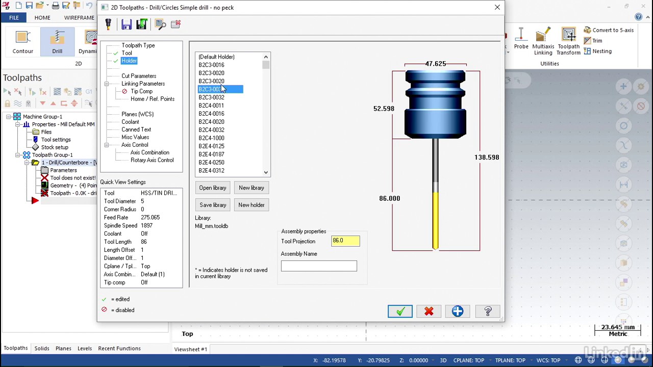
Task: Collapse the Machine Group-1 node
Action: pos(9,117)
